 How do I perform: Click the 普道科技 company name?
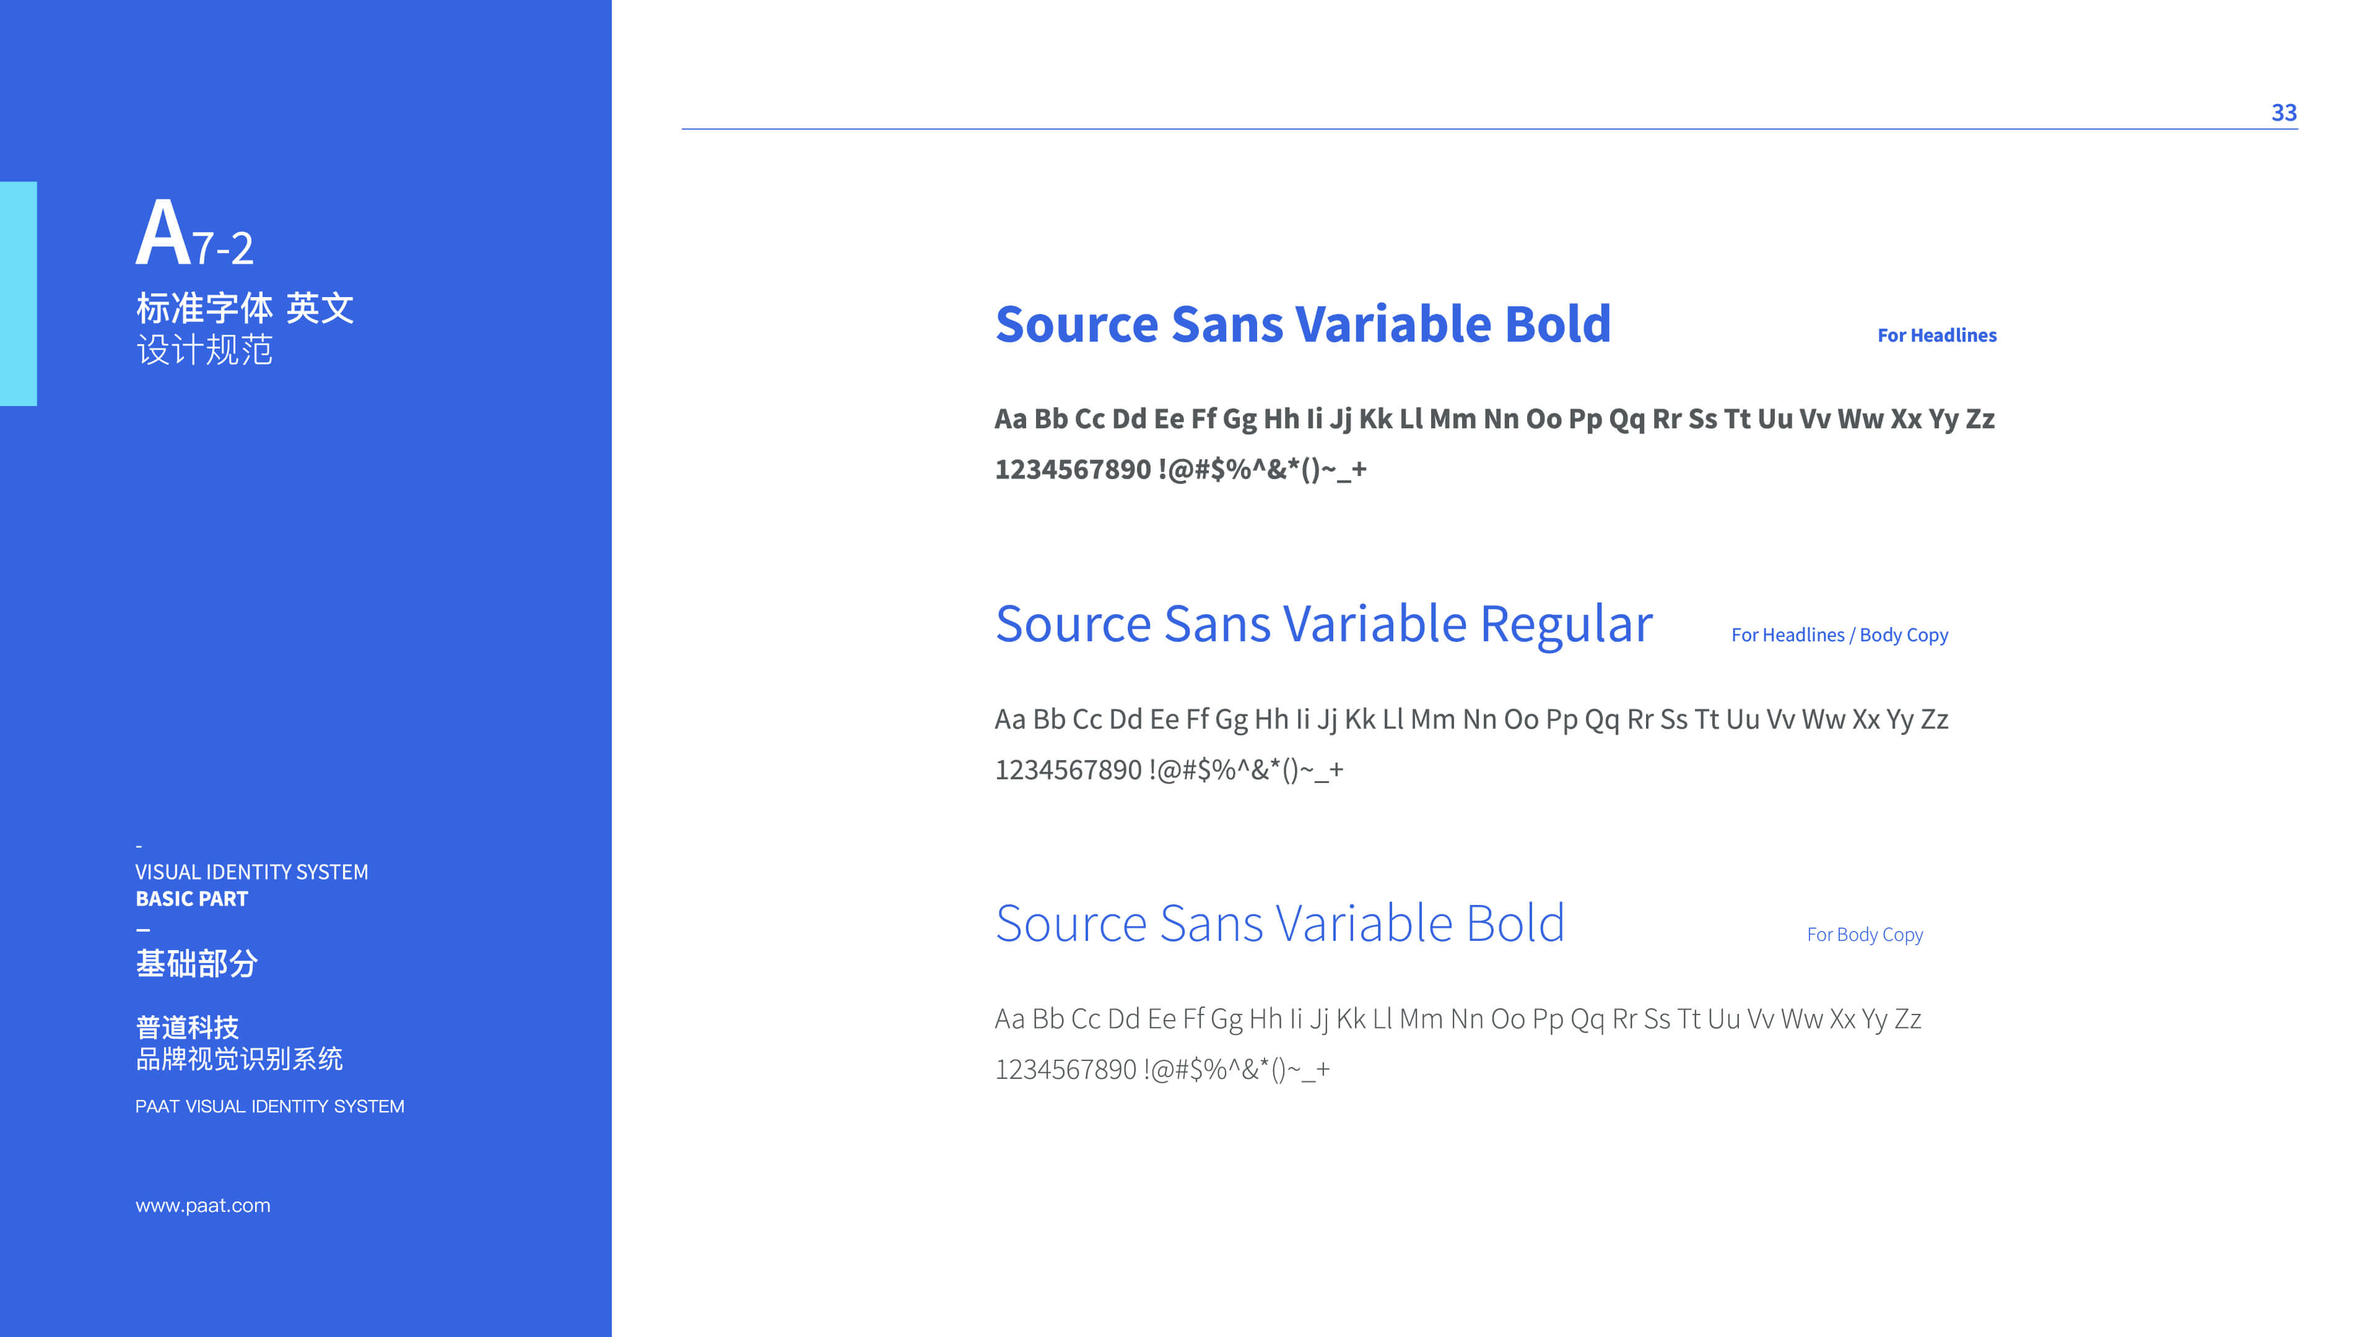186,1027
